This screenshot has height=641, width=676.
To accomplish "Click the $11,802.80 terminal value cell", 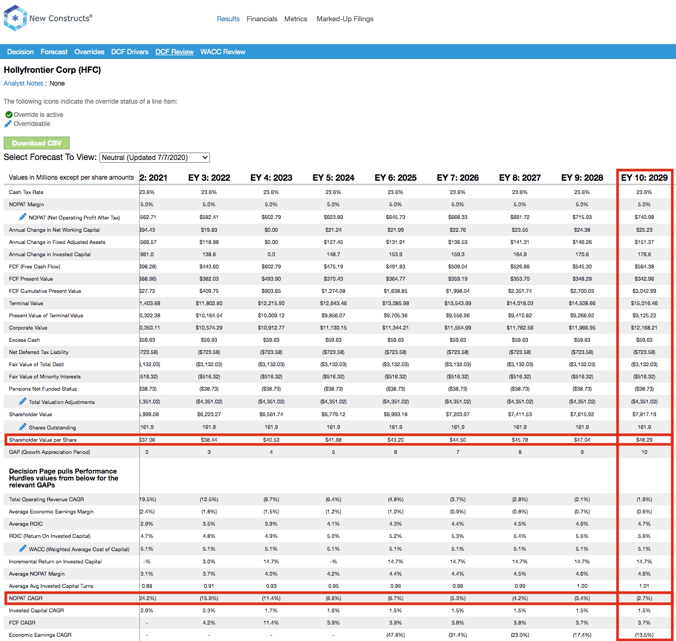I will click(x=209, y=303).
